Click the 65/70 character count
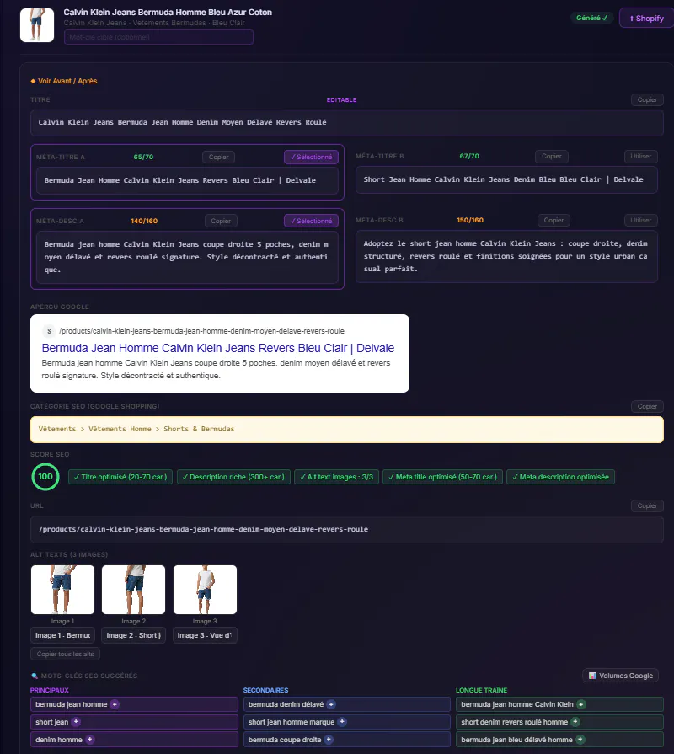The width and height of the screenshot is (674, 754). click(x=143, y=157)
